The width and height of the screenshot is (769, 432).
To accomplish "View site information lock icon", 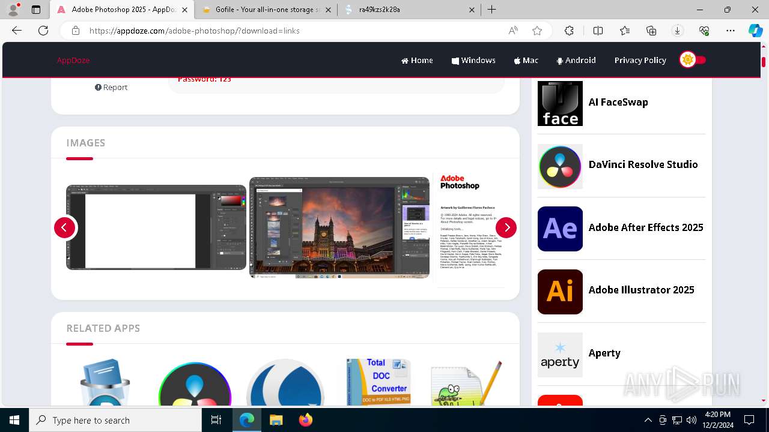I will (x=76, y=31).
